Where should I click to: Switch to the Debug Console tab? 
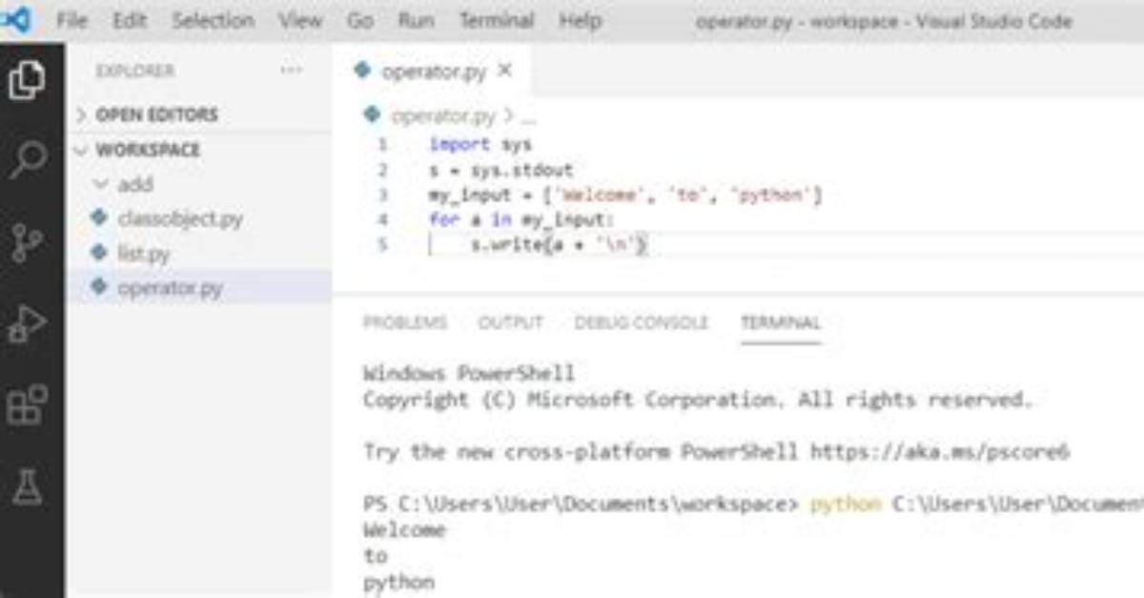click(642, 322)
